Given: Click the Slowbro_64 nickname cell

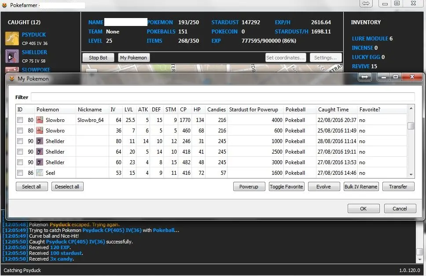Looking at the screenshot, I should click(x=92, y=120).
